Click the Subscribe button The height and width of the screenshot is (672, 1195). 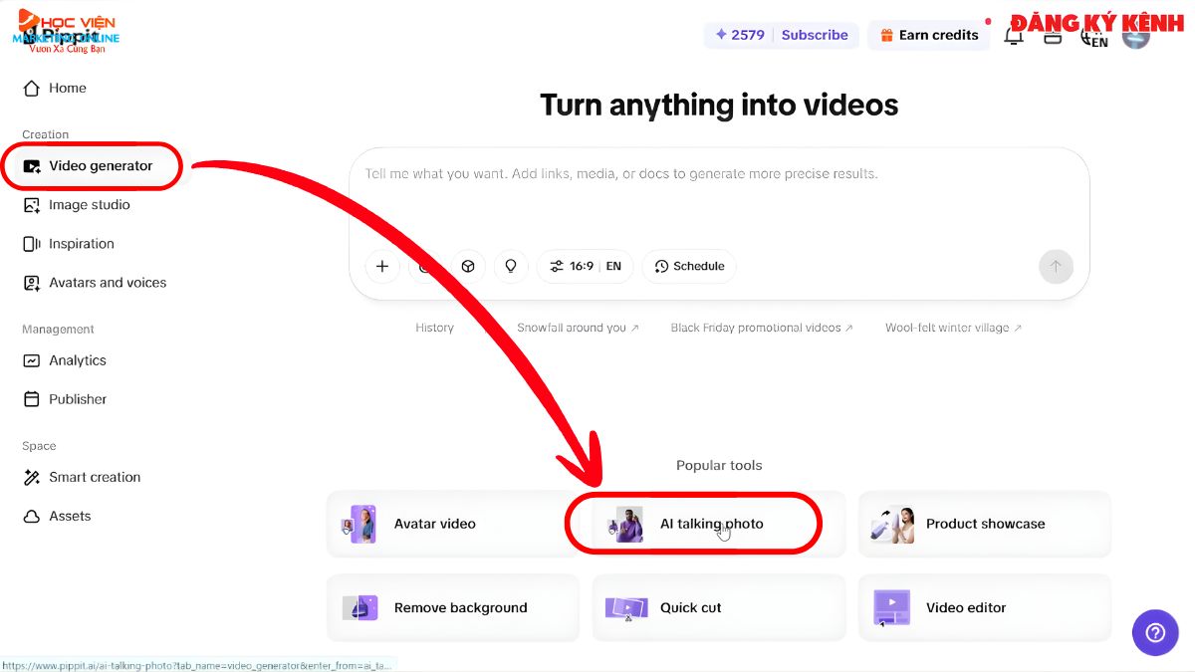tap(815, 35)
